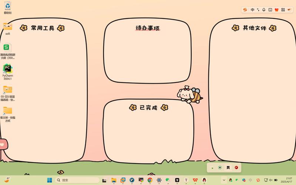Click the microphone voice input icon
This screenshot has height=185, width=296.
coord(264,10)
